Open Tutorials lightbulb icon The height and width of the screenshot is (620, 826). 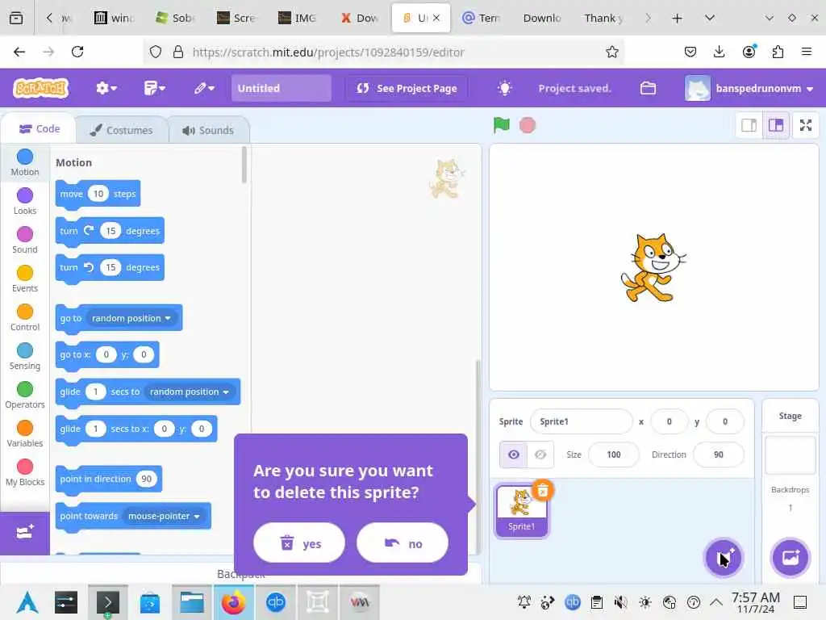pos(504,88)
